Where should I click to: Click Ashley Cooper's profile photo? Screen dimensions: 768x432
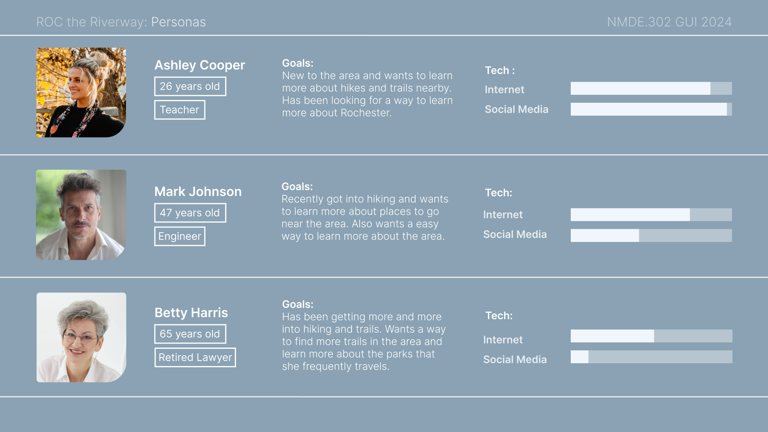coord(81,92)
